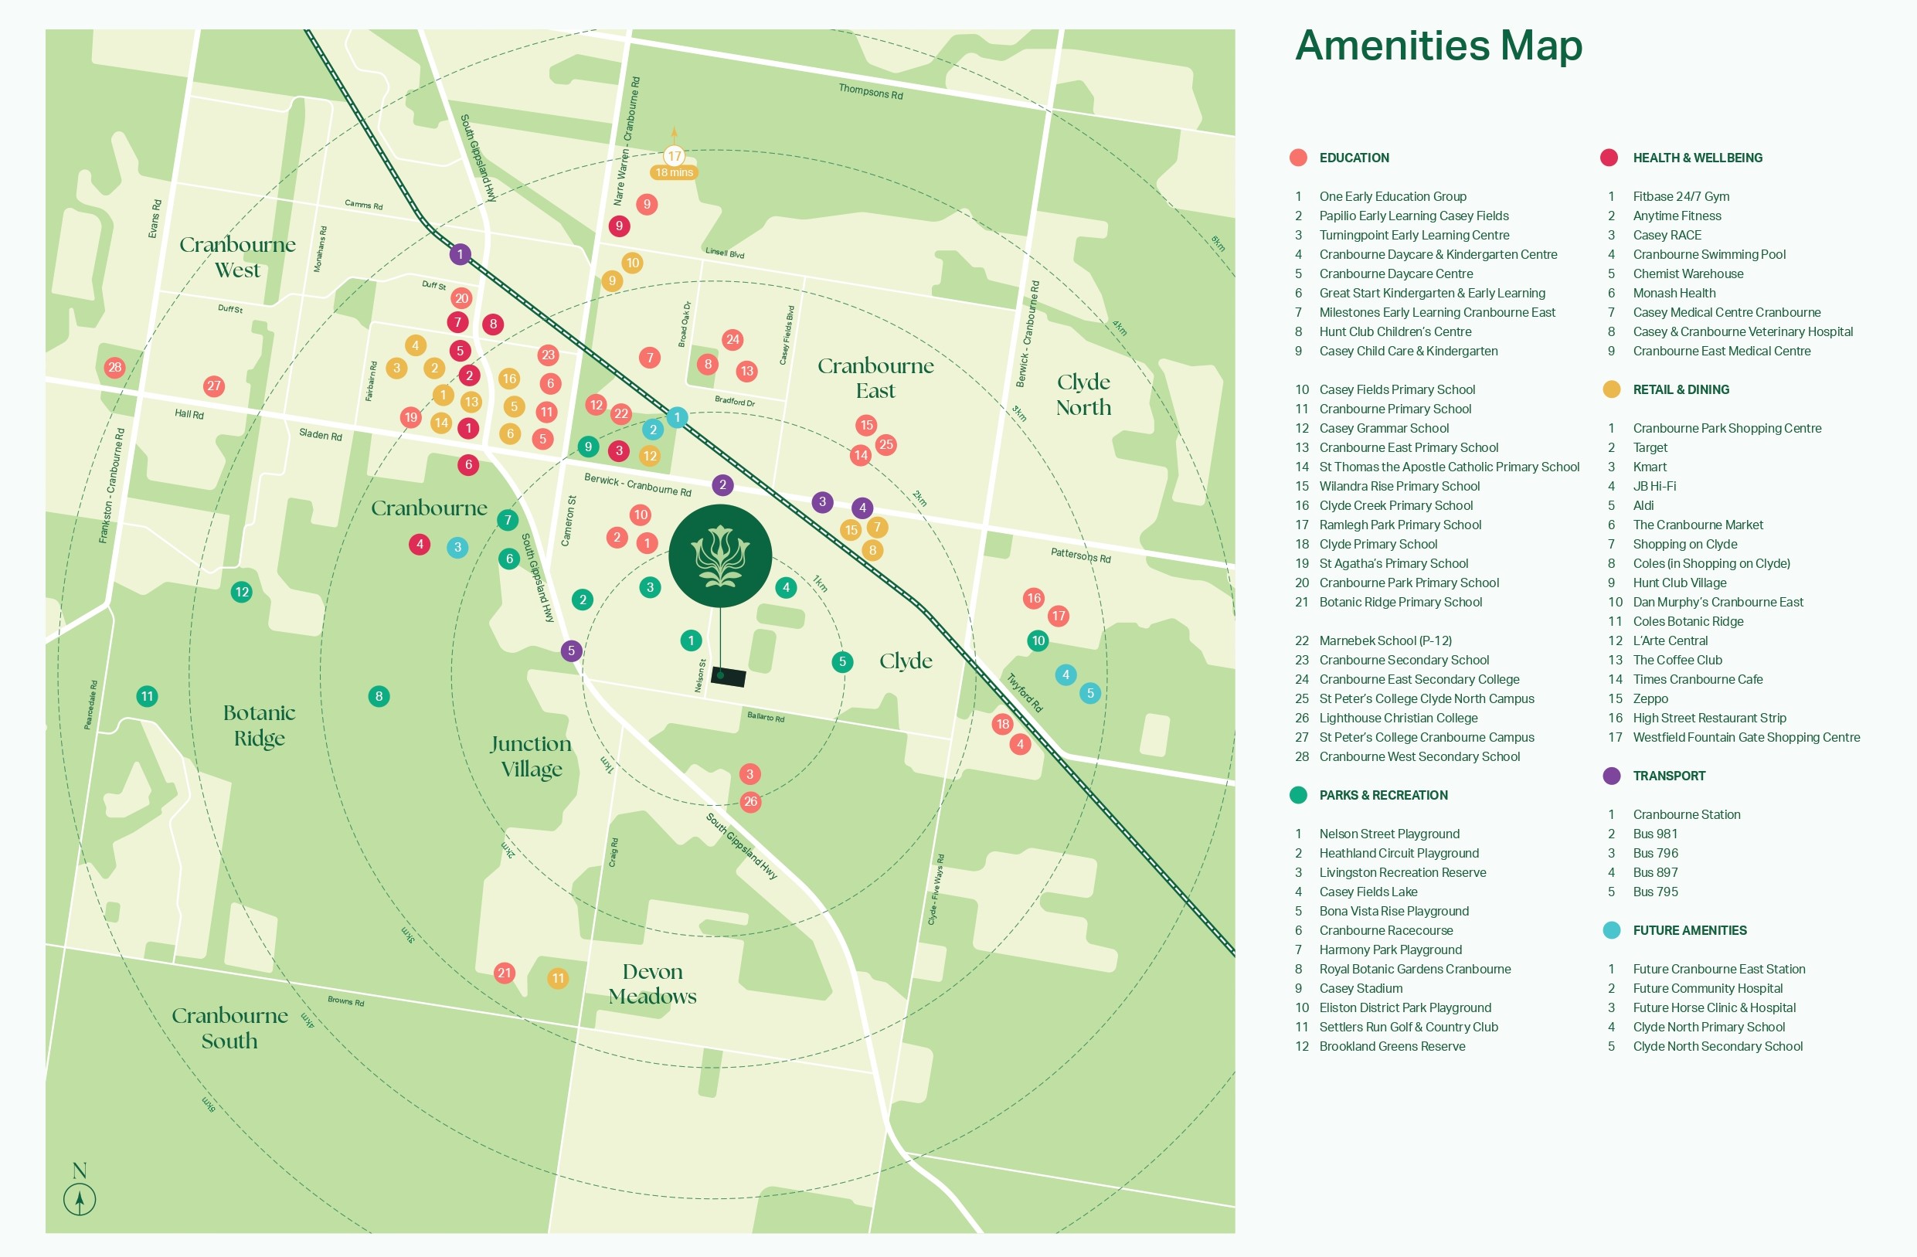Click the Casey Fields Lake legend entry
Screen dimensions: 1917x1257
[1368, 892]
